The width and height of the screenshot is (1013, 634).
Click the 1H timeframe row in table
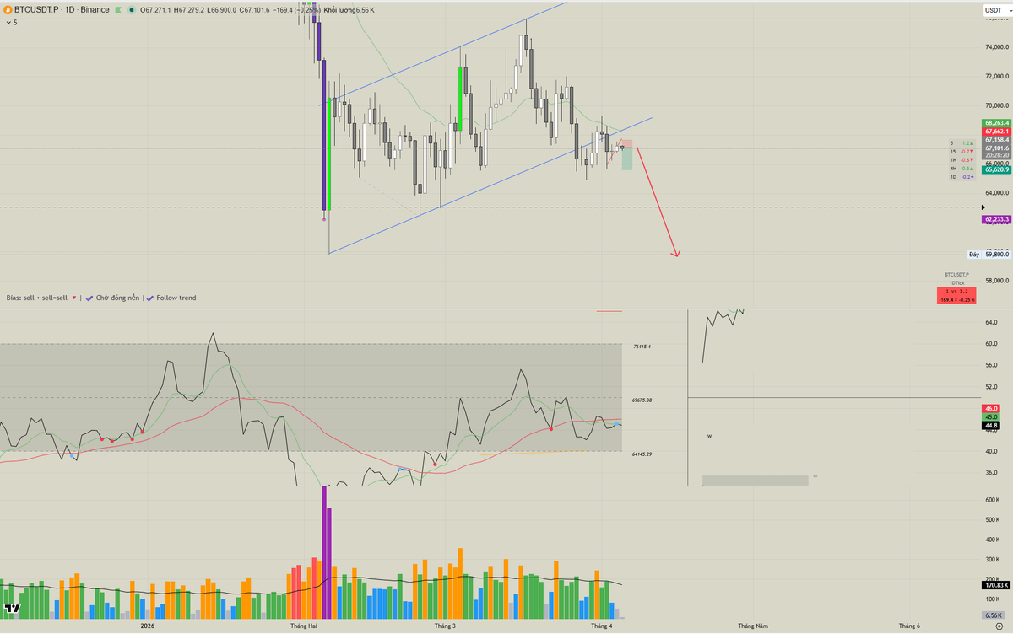(962, 160)
